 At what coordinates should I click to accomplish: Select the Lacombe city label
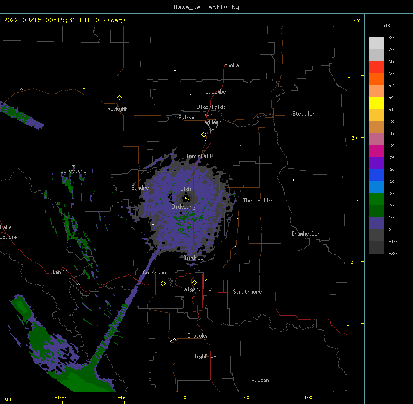point(216,92)
